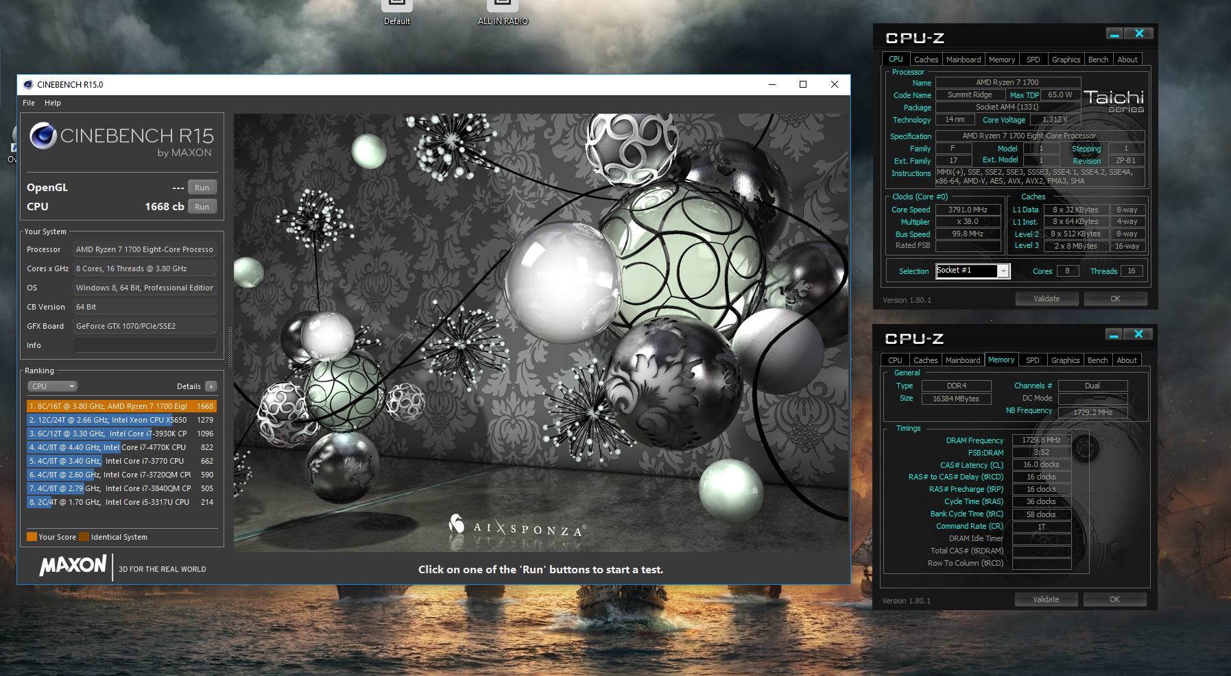Image resolution: width=1231 pixels, height=676 pixels.
Task: Click the MAXON logo at bottom
Action: pos(73,566)
